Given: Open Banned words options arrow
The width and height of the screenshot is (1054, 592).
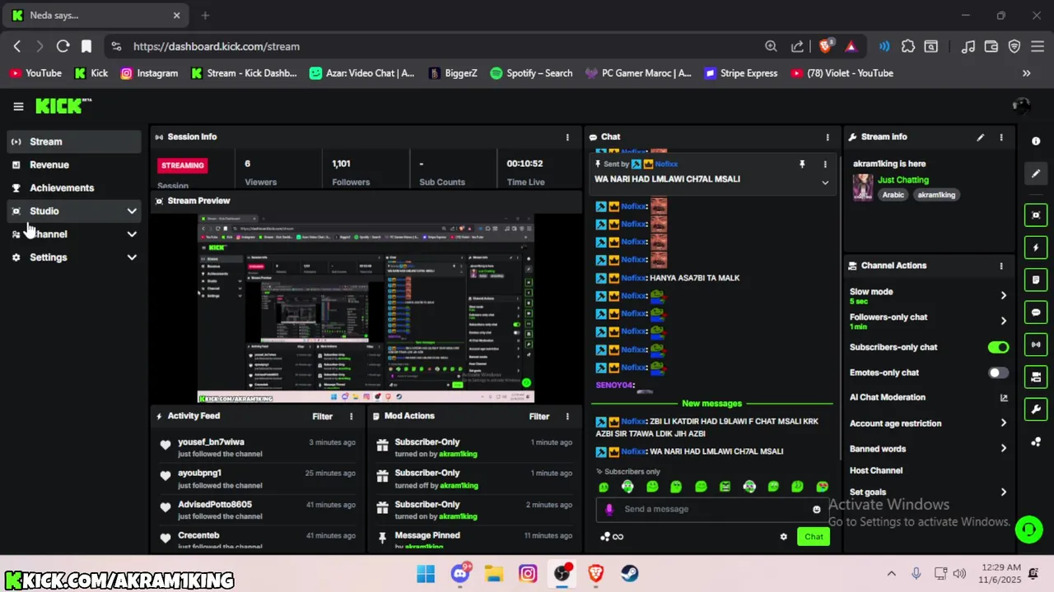Looking at the screenshot, I should (1003, 449).
